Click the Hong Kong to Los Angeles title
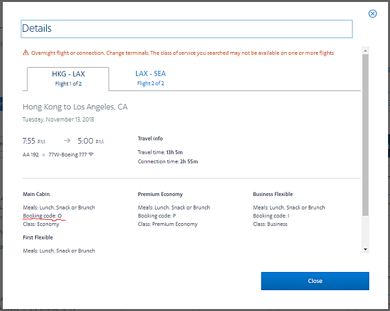Viewport: 390px width, 311px height. tap(75, 107)
